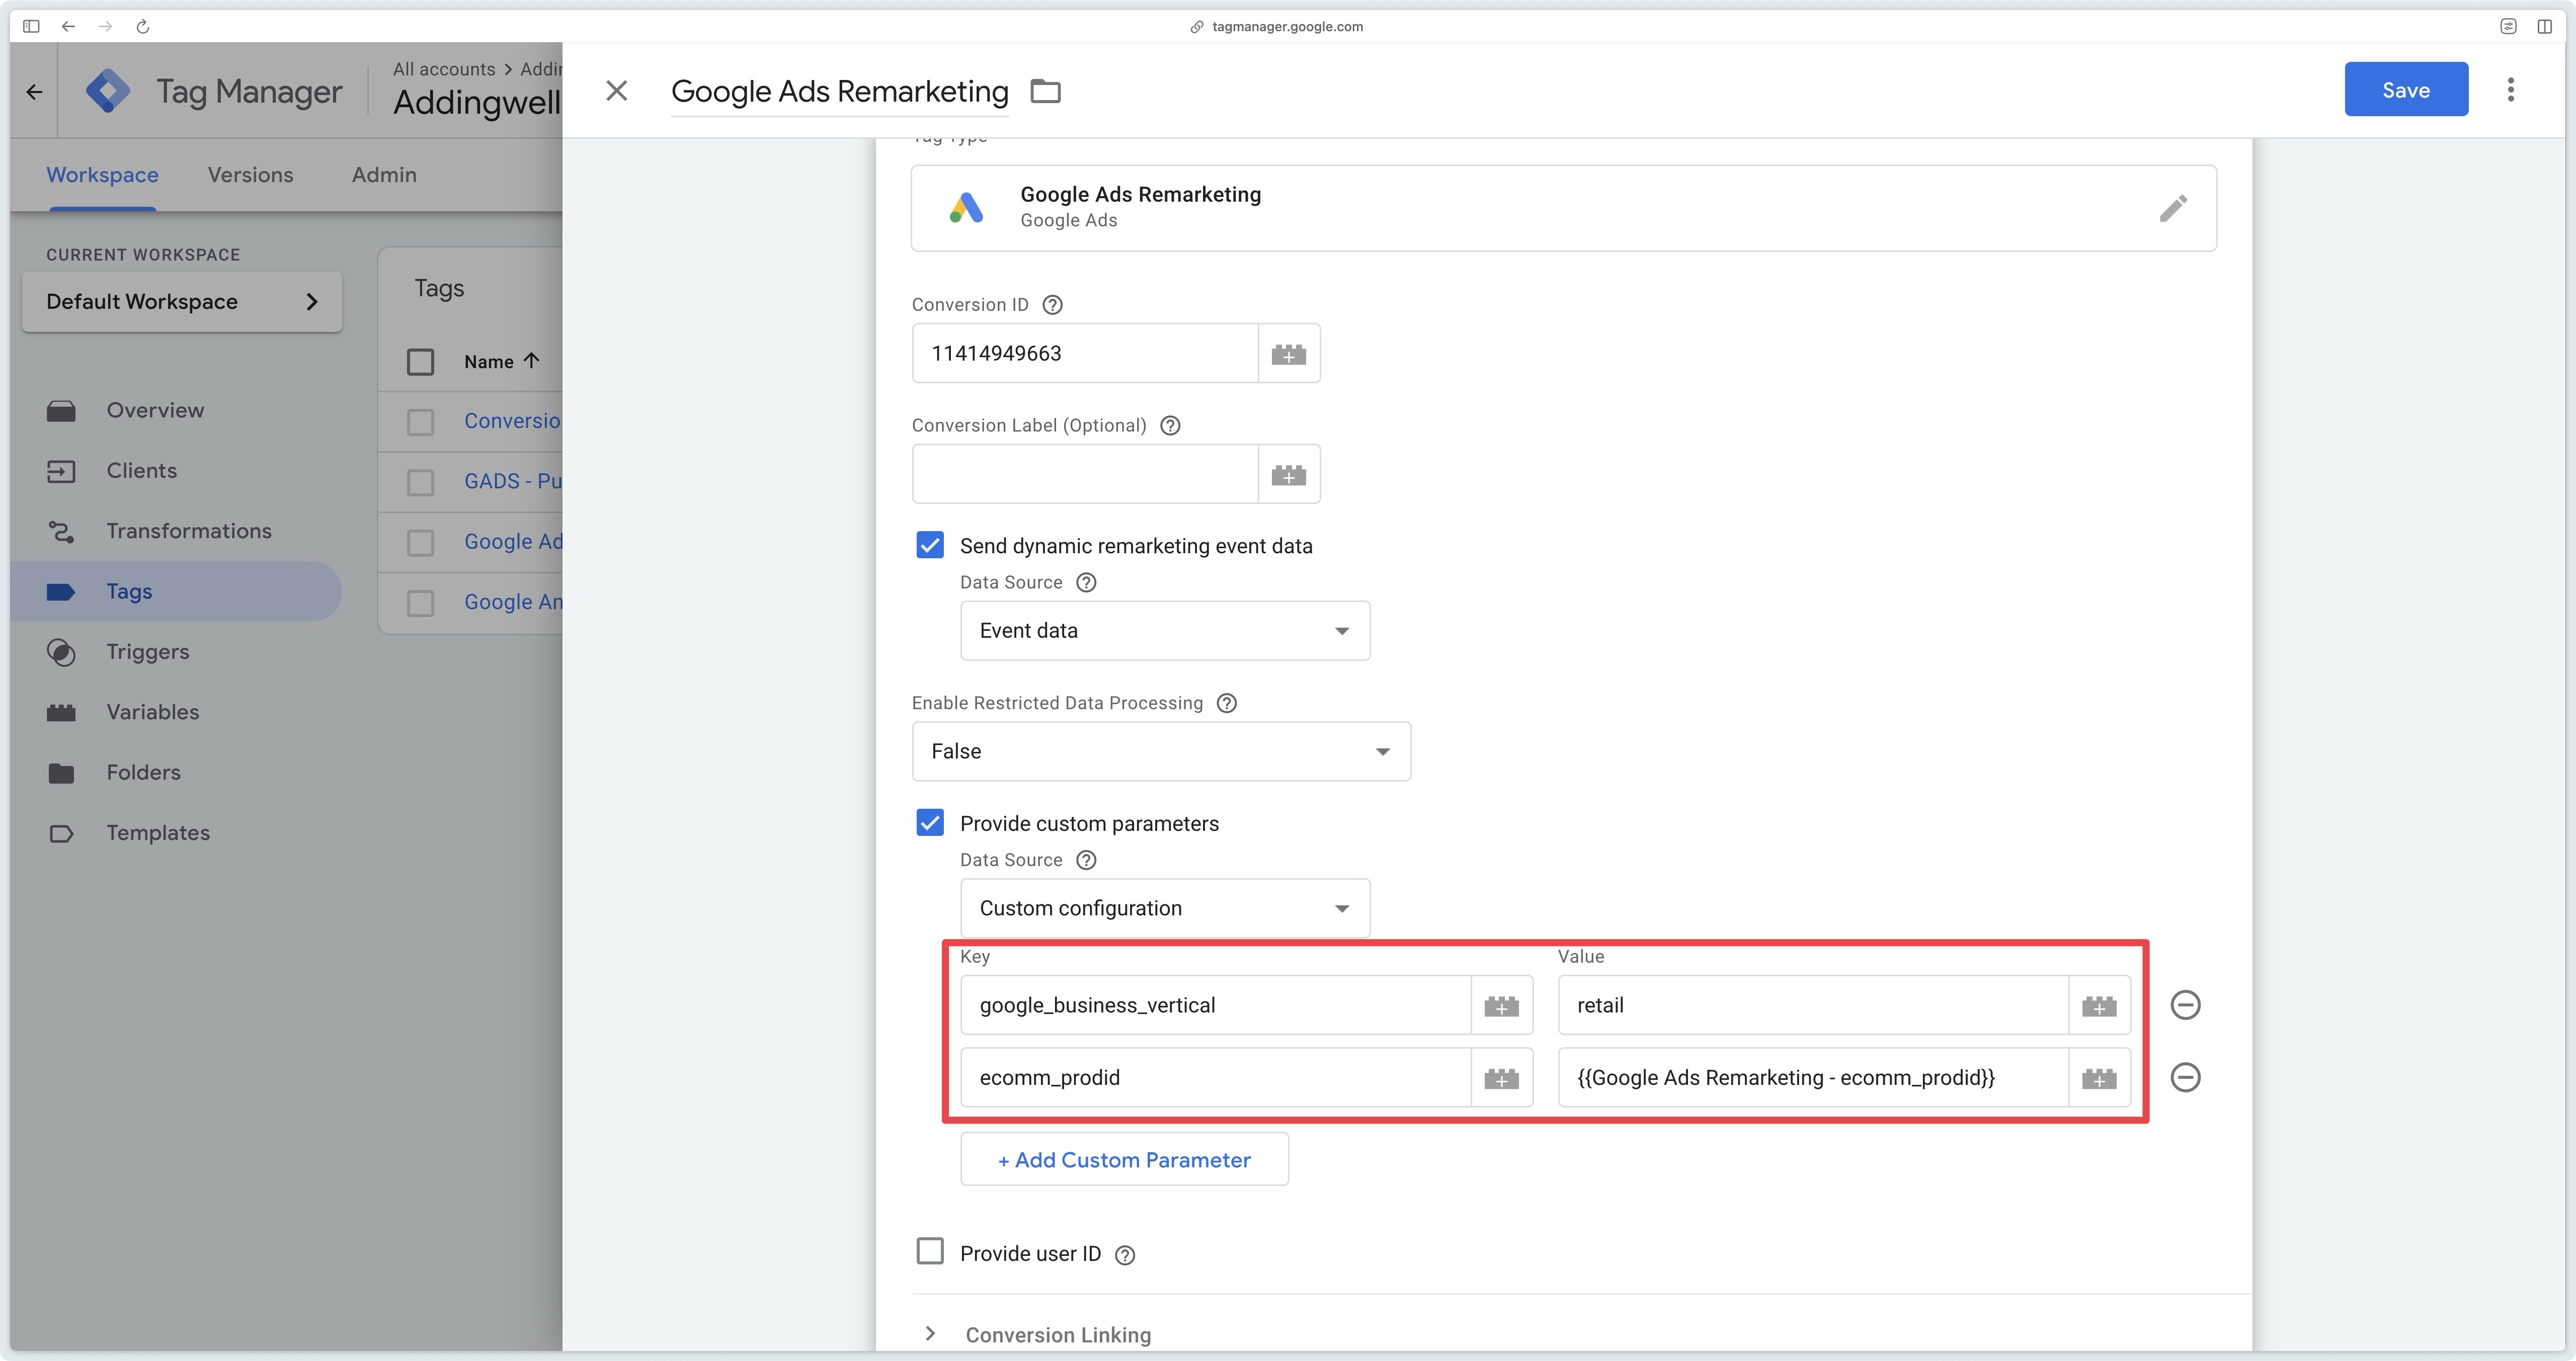Open the Conversio tag link
The width and height of the screenshot is (2576, 1361).
pyautogui.click(x=512, y=421)
